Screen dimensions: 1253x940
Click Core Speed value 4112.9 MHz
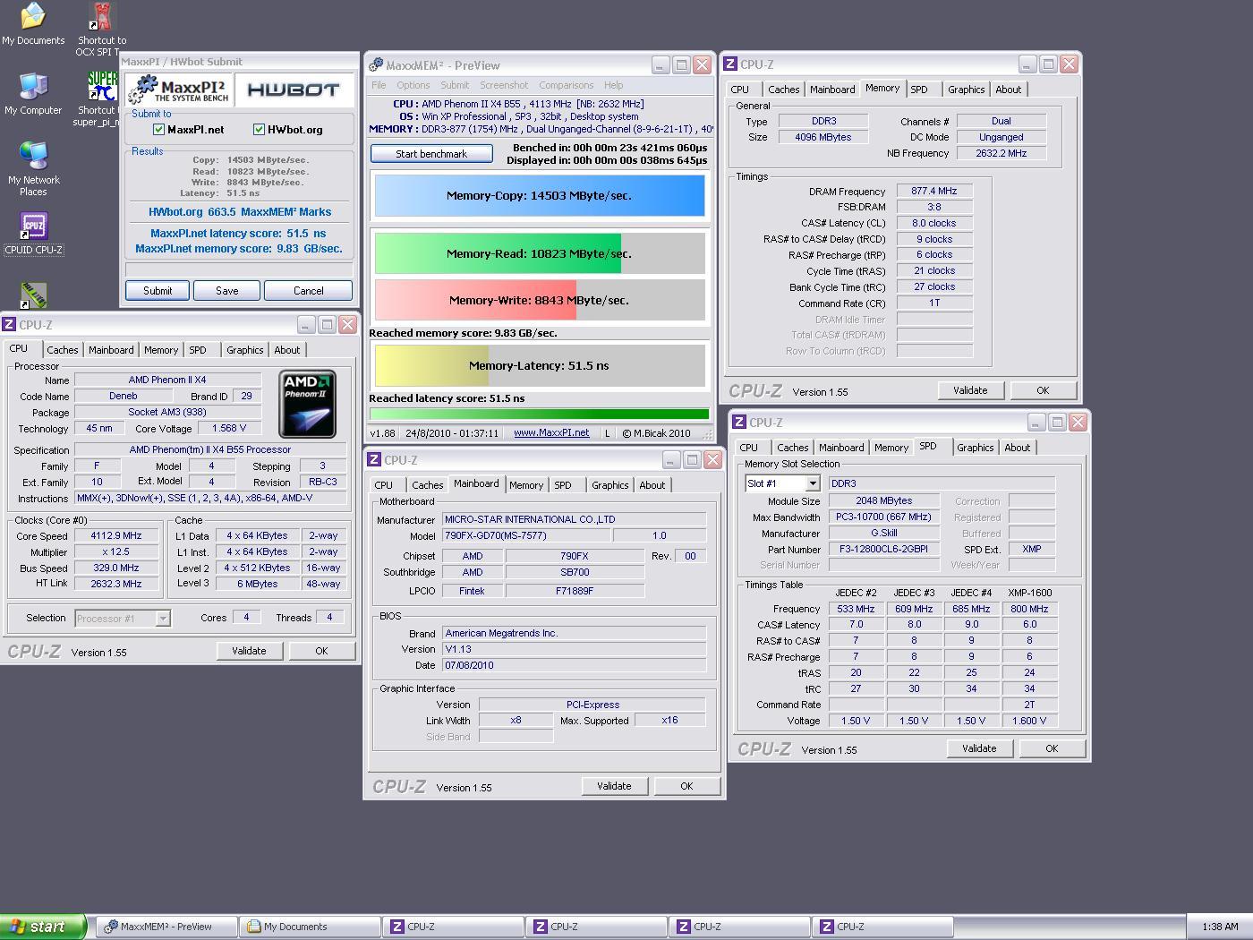pyautogui.click(x=116, y=535)
